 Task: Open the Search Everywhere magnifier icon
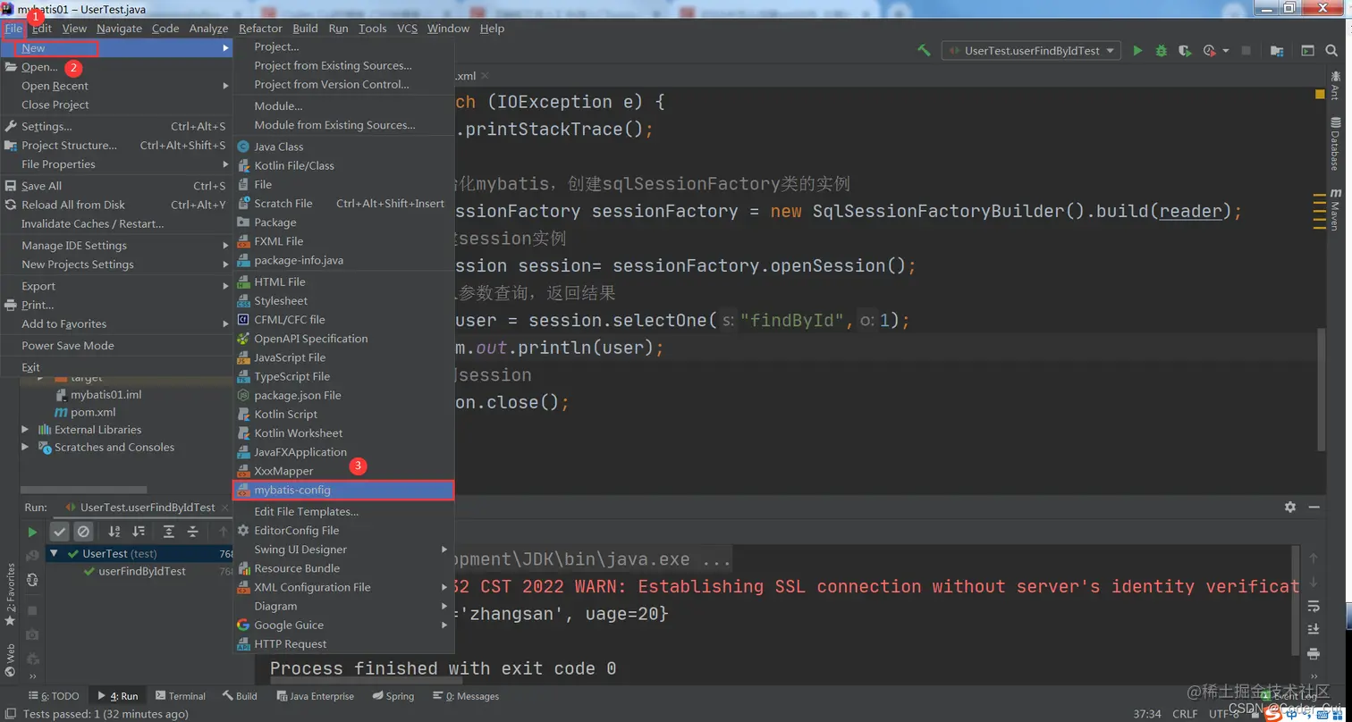tap(1331, 51)
